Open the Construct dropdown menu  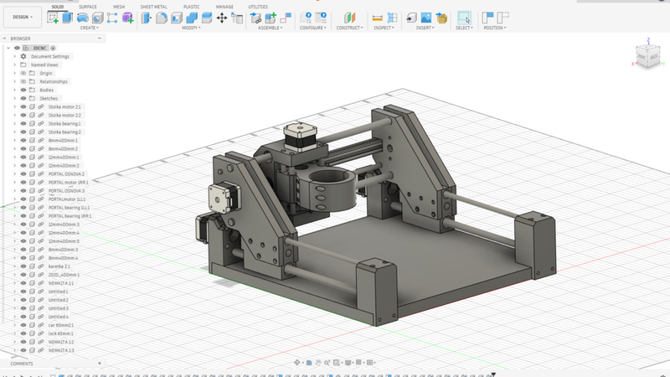click(350, 28)
